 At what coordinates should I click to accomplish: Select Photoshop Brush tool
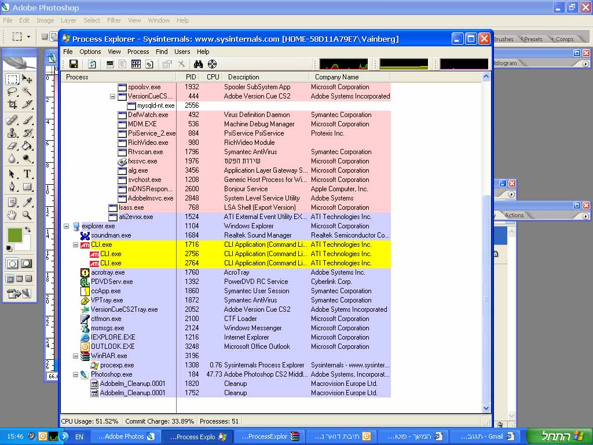pos(27,120)
